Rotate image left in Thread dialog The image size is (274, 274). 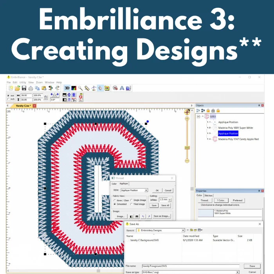tap(143, 216)
